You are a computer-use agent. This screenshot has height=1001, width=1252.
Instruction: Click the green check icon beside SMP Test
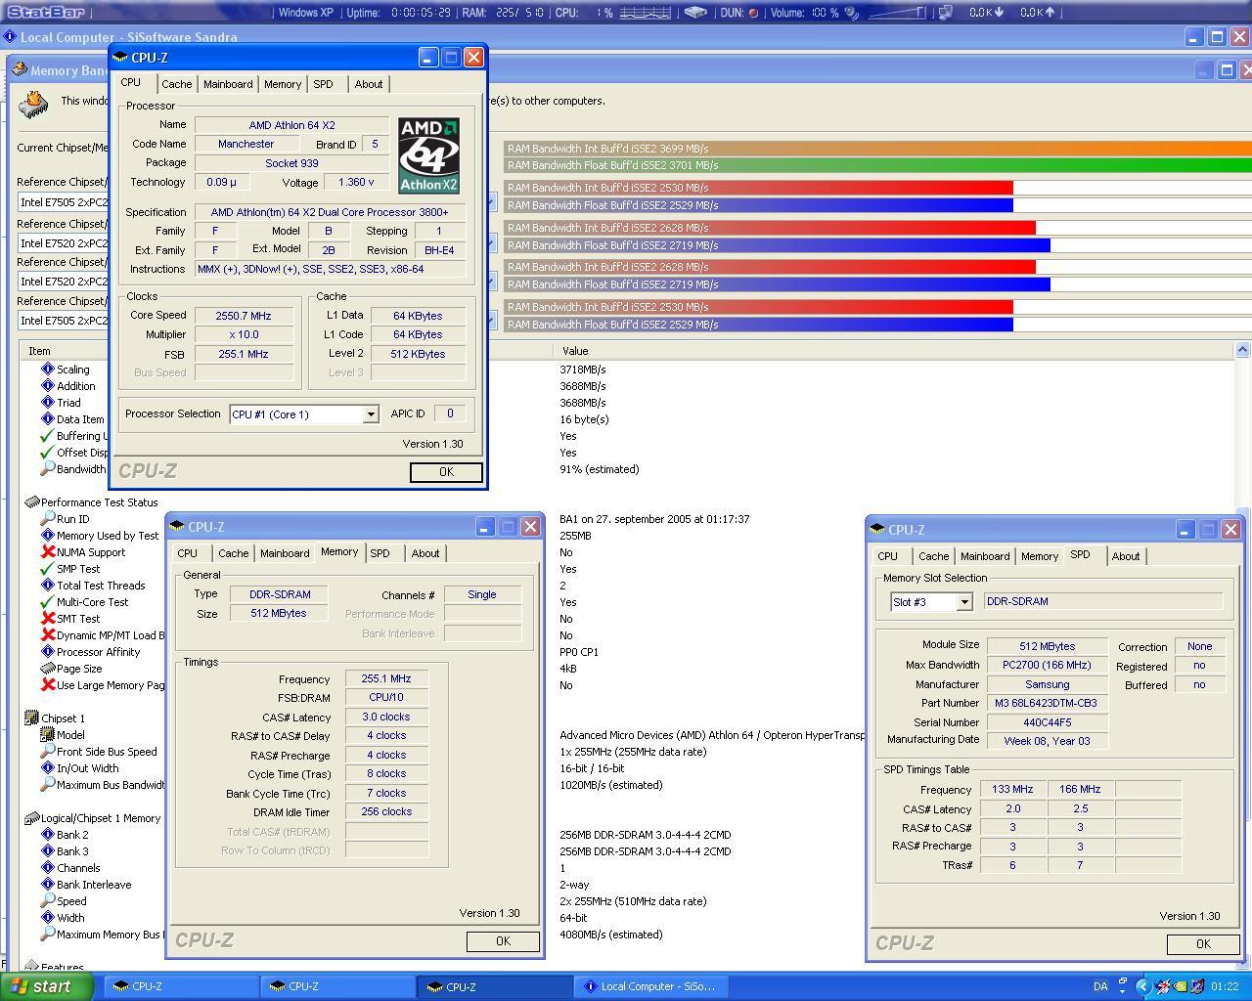(47, 569)
